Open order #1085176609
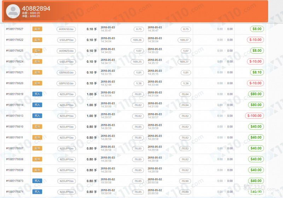Screen dimensions: 283x198 click(15, 170)
